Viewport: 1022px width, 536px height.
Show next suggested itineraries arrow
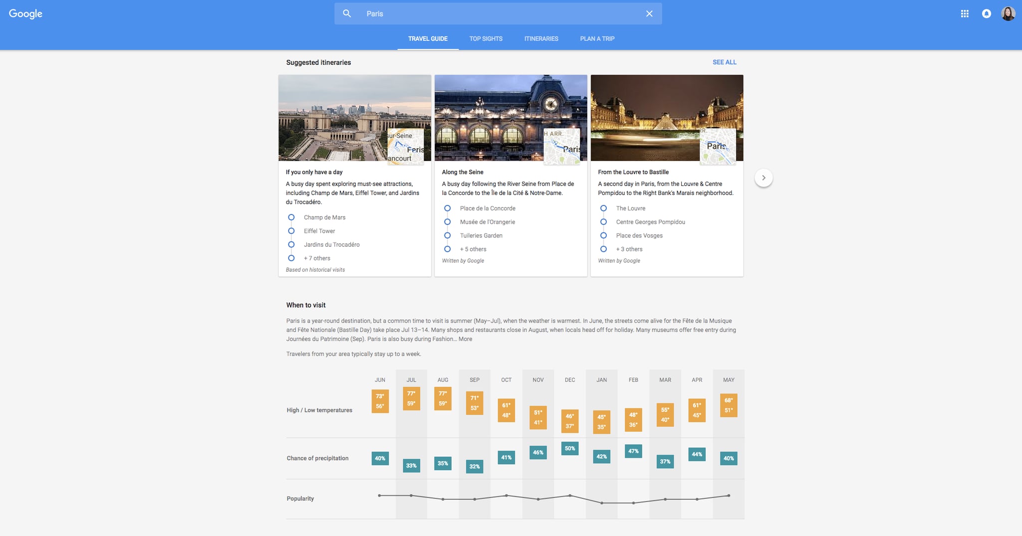click(x=764, y=178)
